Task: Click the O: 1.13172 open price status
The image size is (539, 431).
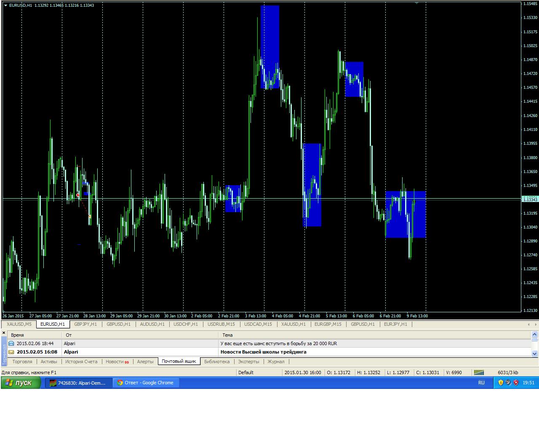Action: [x=339, y=372]
